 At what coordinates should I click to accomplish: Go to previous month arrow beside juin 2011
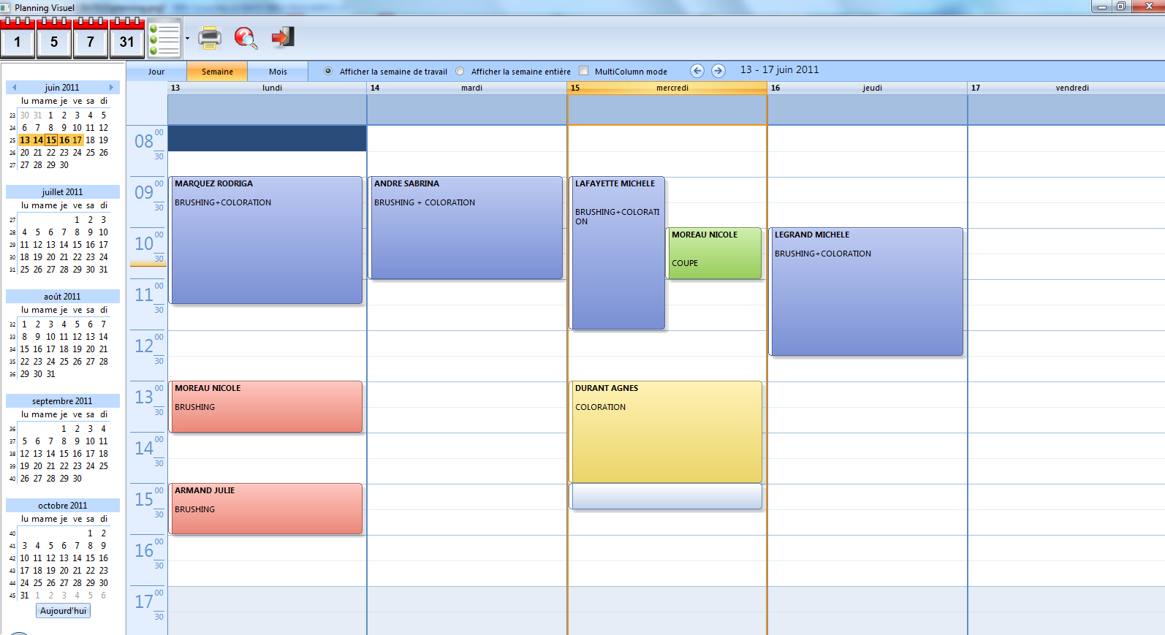14,87
